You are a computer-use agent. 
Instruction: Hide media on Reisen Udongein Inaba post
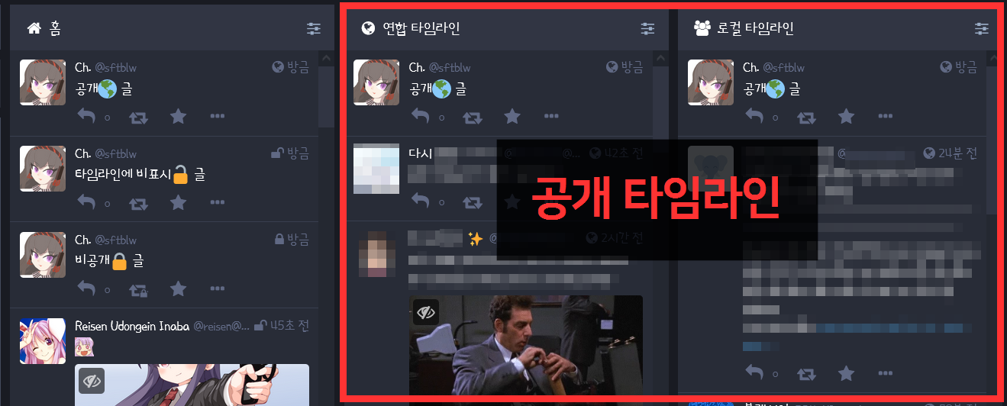(92, 380)
